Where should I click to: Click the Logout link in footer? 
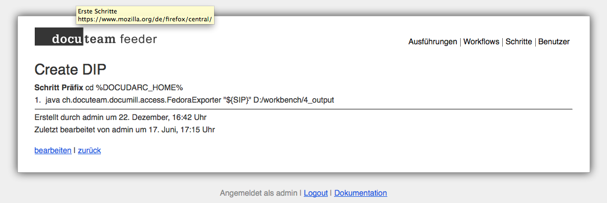point(316,193)
